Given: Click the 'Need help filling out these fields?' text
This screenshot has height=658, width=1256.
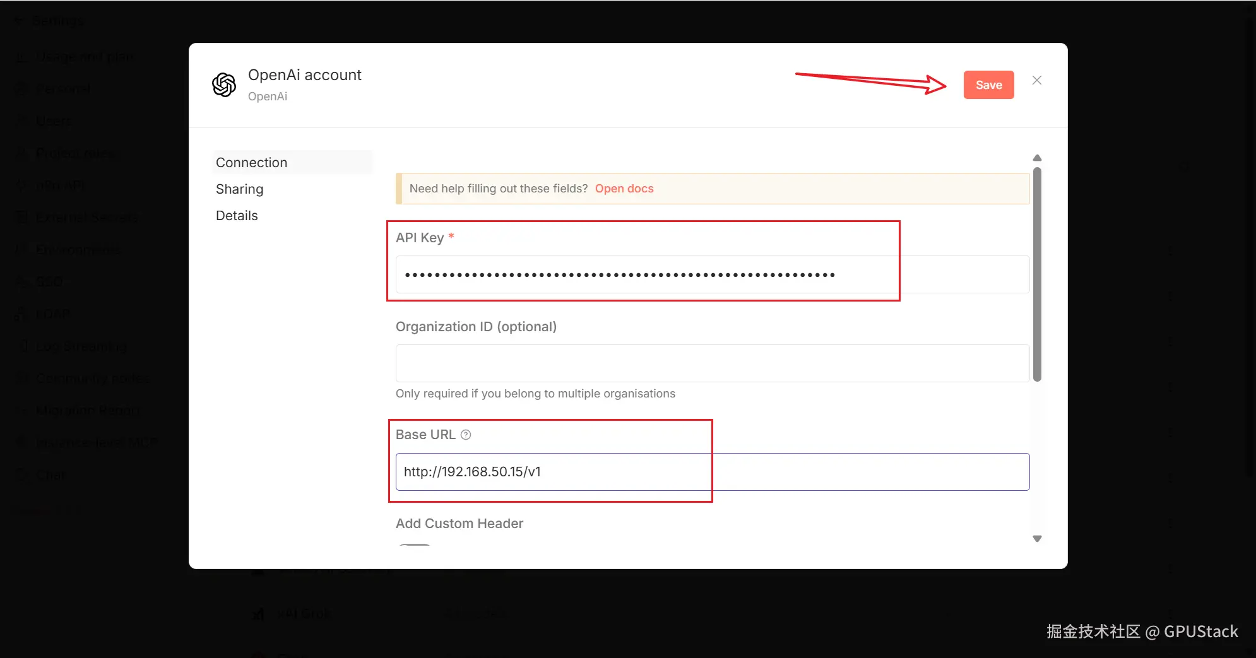Looking at the screenshot, I should (x=499, y=189).
